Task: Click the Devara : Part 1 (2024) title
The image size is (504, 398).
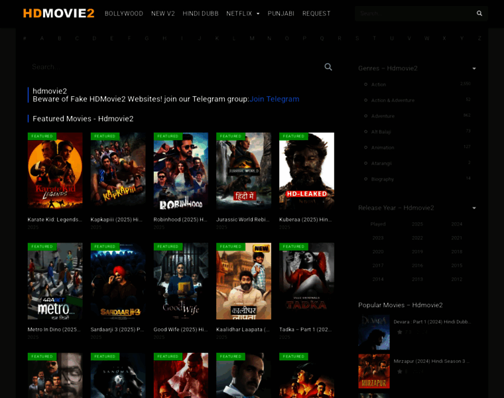Action: click(x=432, y=322)
